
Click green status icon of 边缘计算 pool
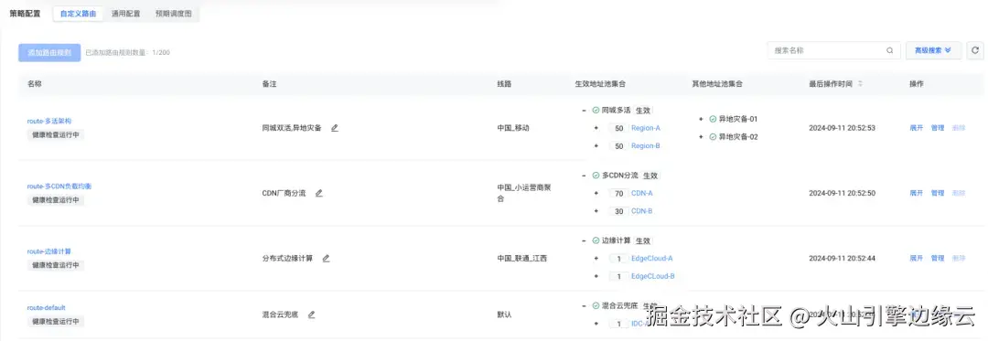596,240
